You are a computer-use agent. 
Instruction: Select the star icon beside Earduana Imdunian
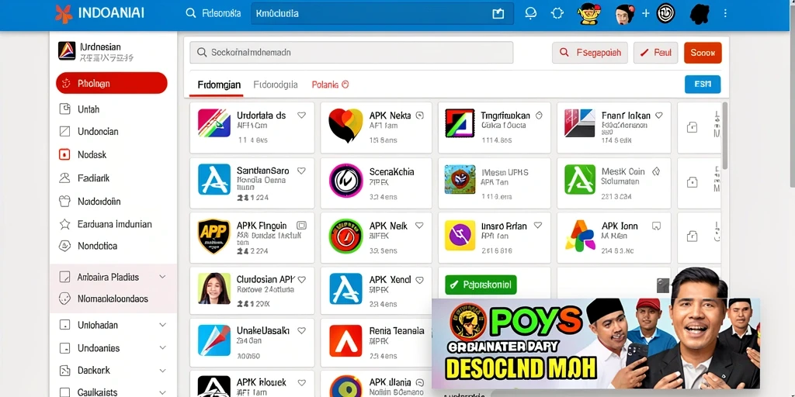point(64,224)
